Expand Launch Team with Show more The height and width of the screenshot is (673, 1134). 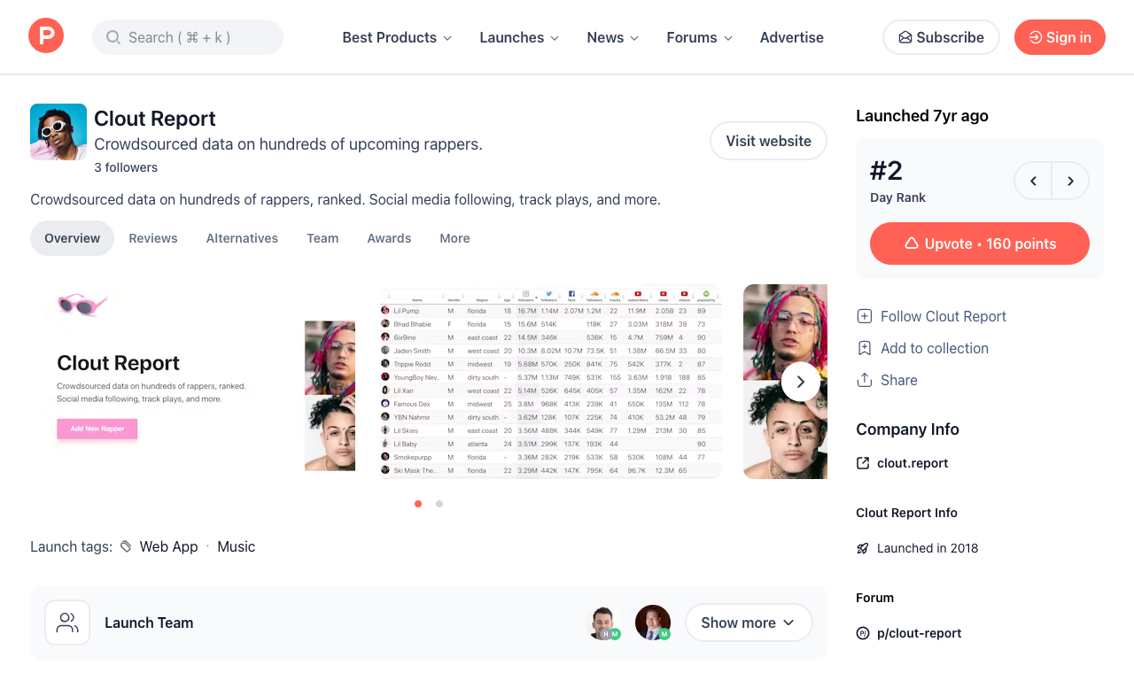click(749, 623)
